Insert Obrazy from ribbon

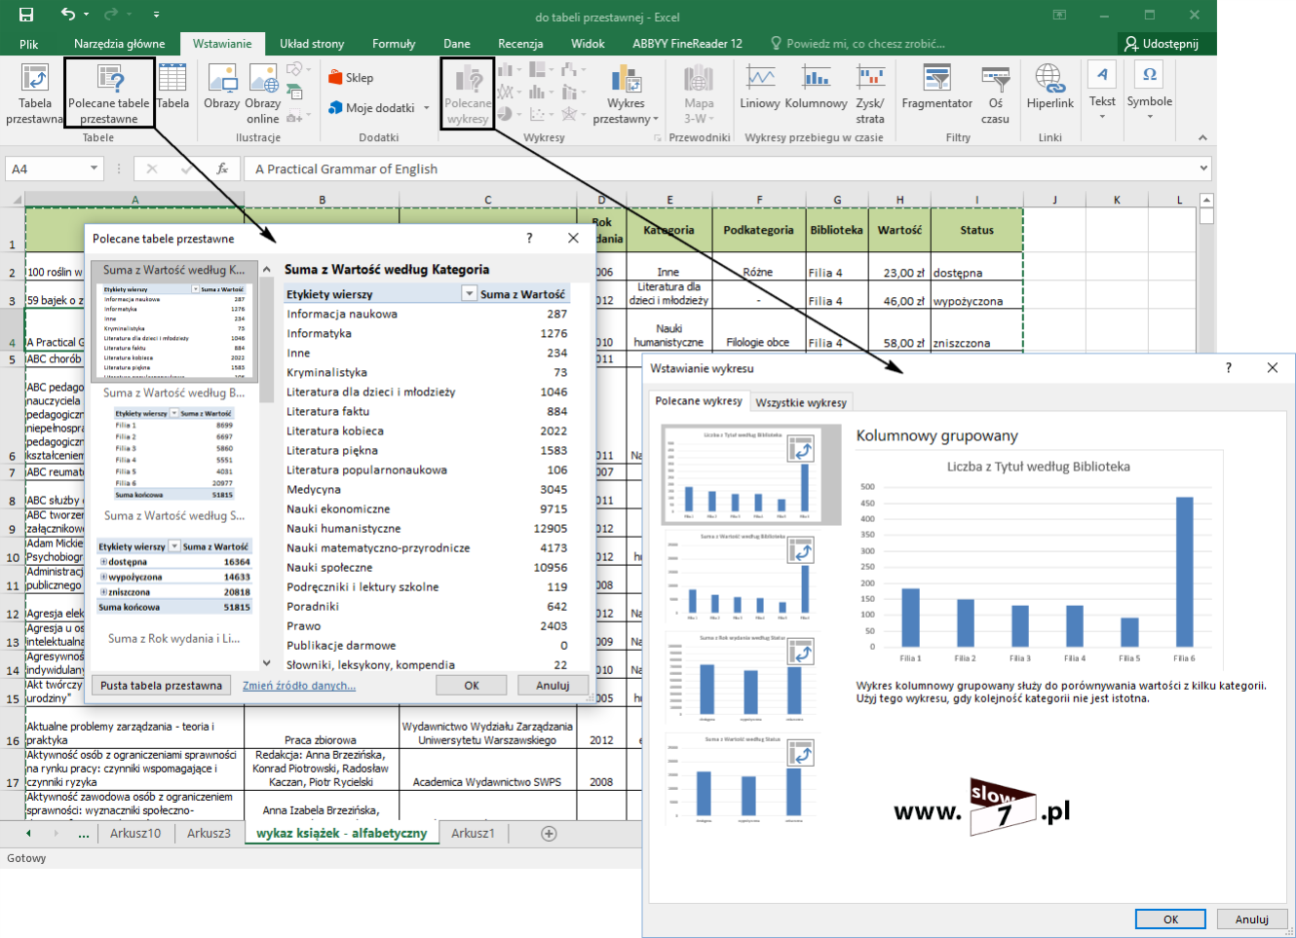click(221, 86)
